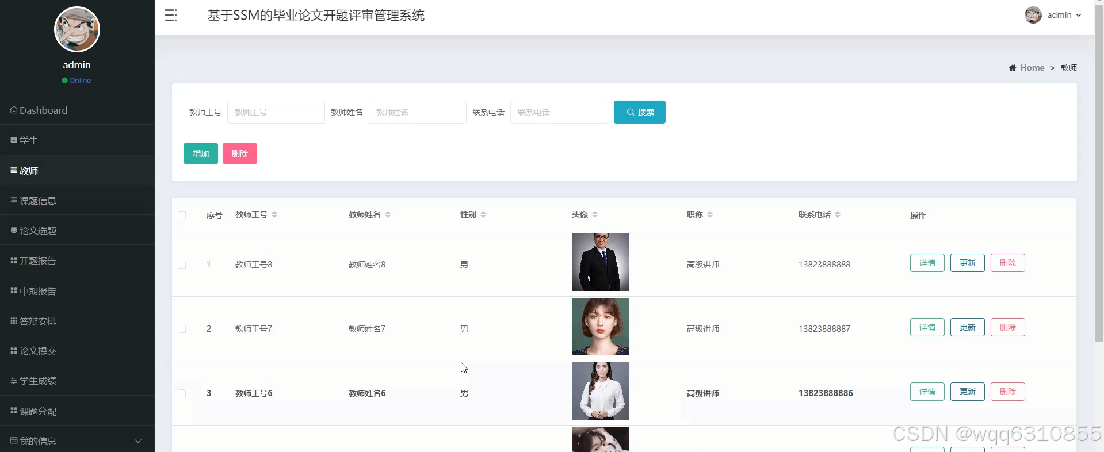Viewport: 1104px width, 452px height.
Task: Click the 学生 menu icon
Action: pos(14,140)
